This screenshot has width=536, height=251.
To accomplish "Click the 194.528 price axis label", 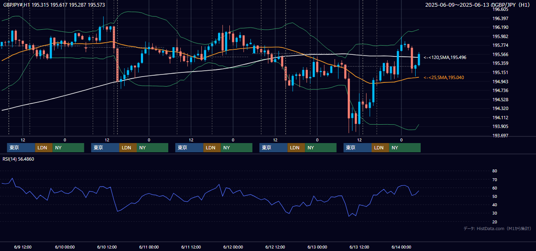I will coord(500,100).
